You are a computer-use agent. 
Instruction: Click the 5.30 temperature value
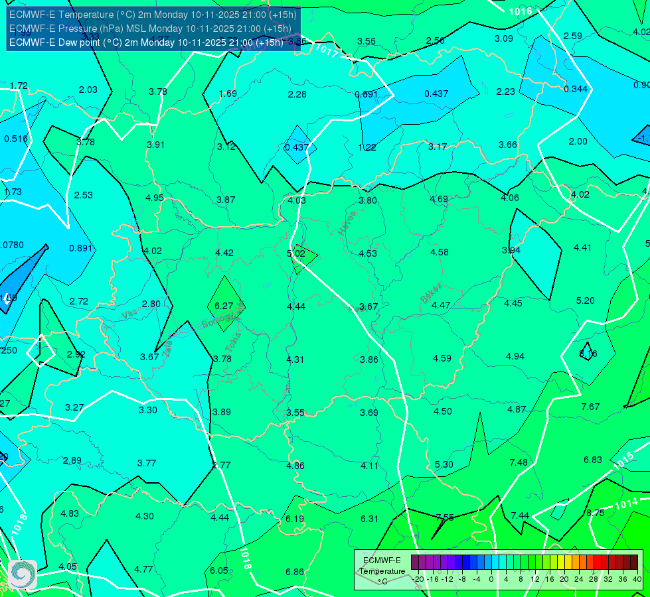[444, 464]
